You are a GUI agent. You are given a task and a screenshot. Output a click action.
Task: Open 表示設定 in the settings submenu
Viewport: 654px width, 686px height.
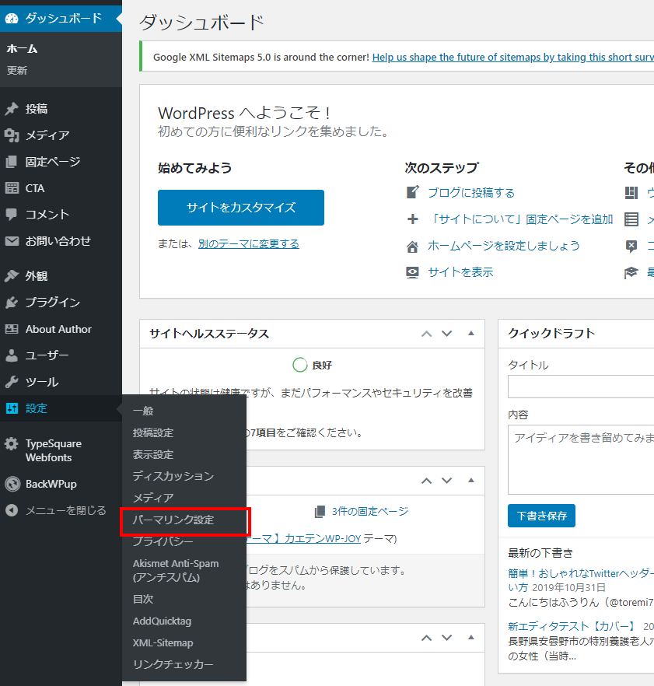[153, 454]
